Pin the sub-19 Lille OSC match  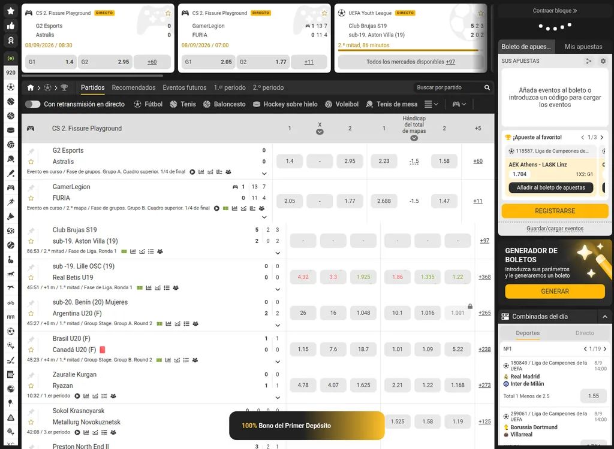31,267
